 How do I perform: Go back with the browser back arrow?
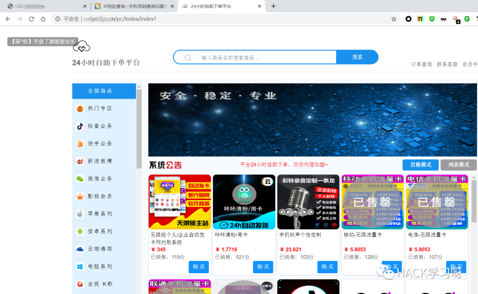pyautogui.click(x=8, y=19)
